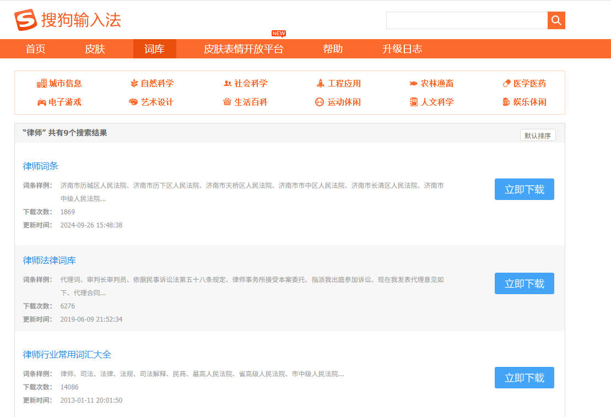Viewport: 611px width, 417px height.
Task: Click the 娱乐休闲 drink icon
Action: click(x=506, y=102)
